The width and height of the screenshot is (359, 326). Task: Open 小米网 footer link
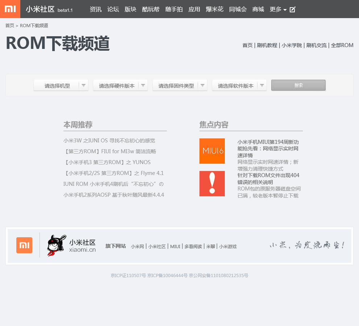click(x=137, y=247)
